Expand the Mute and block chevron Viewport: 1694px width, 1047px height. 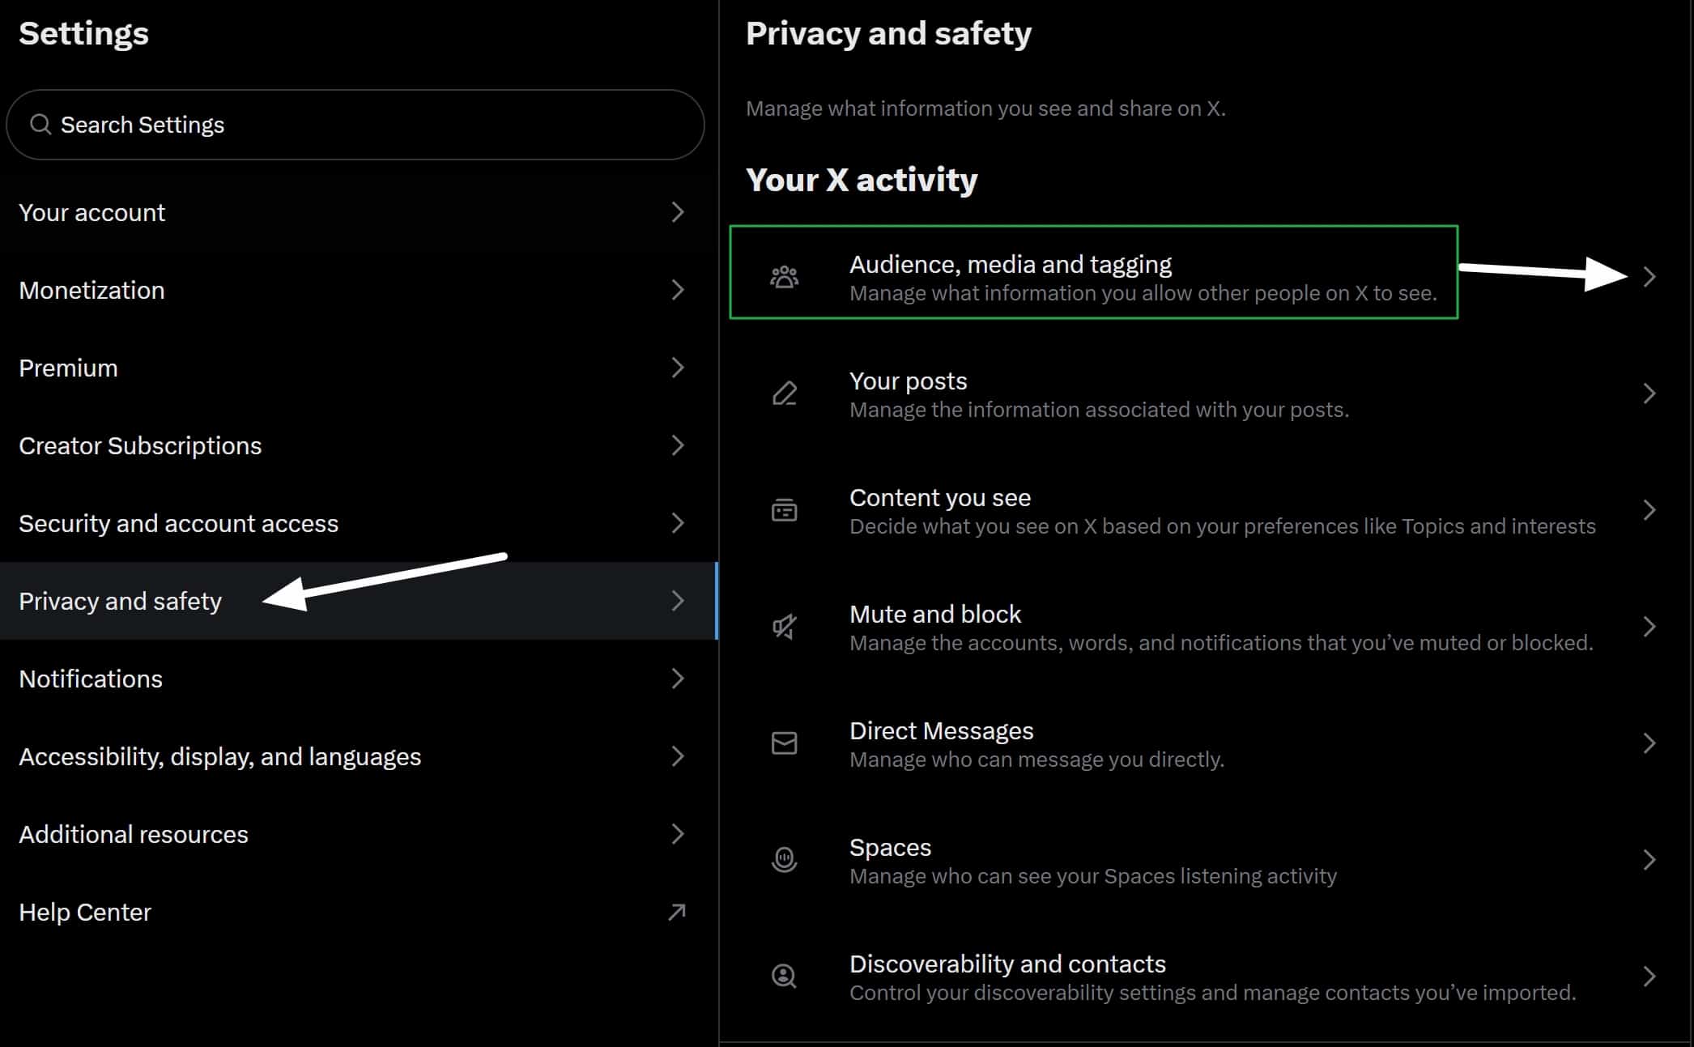(x=1649, y=627)
